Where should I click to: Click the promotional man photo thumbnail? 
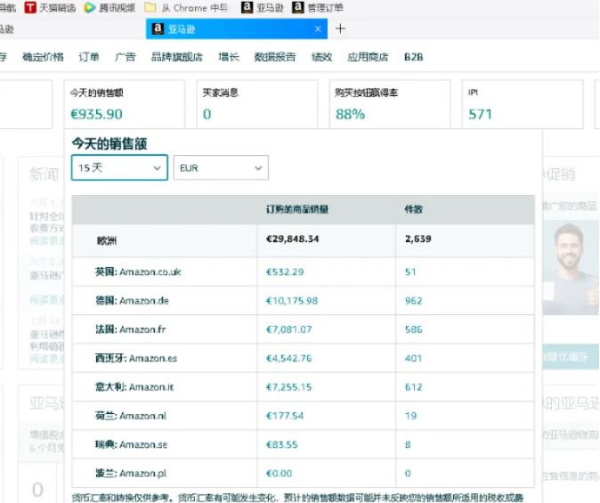click(x=571, y=268)
